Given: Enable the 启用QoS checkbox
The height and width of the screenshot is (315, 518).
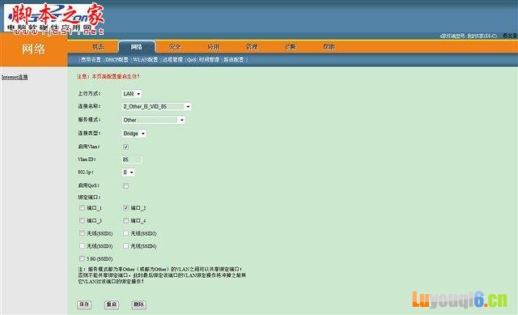Looking at the screenshot, I should pos(126,185).
